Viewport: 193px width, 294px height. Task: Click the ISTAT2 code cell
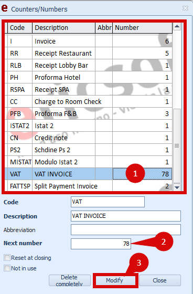20,125
